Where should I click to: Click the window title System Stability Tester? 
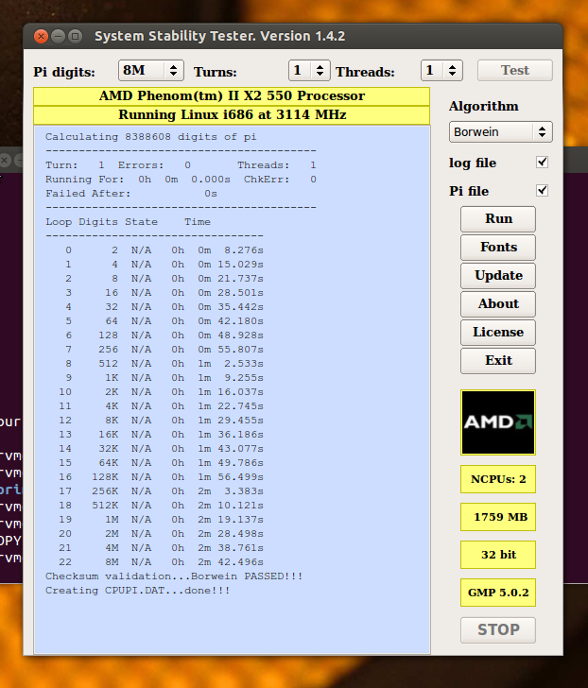pyautogui.click(x=220, y=36)
